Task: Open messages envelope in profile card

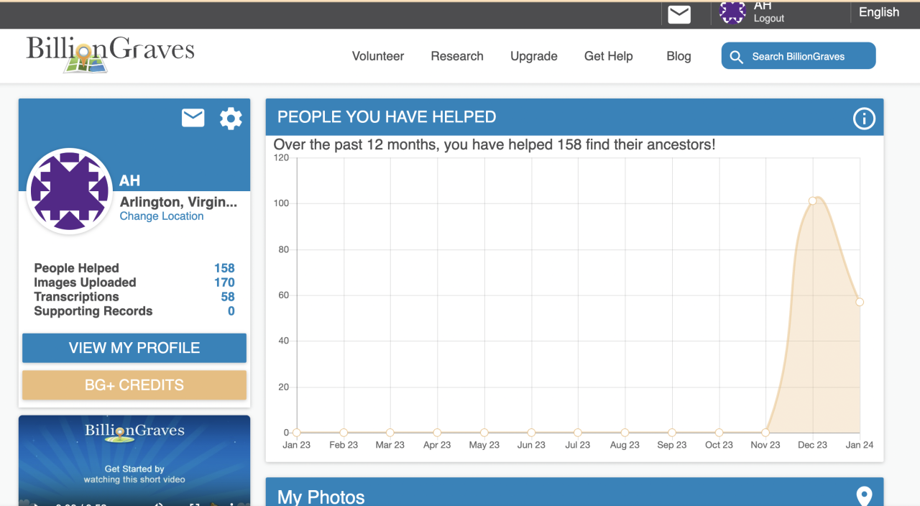Action: tap(193, 118)
